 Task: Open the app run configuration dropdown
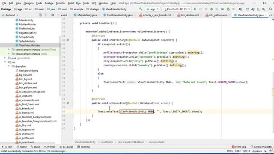[x=152, y=9]
